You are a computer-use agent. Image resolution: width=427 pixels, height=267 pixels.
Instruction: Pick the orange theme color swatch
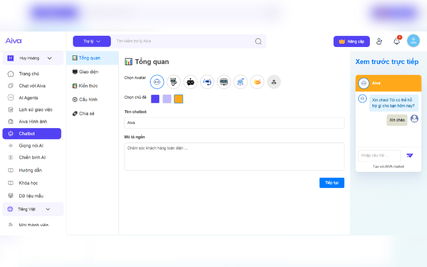point(178,99)
